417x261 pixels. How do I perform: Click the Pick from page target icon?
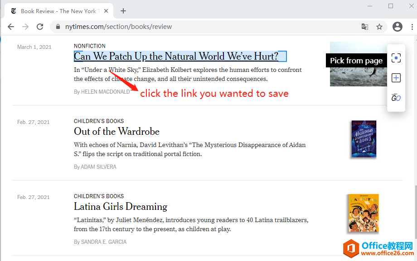tap(396, 58)
